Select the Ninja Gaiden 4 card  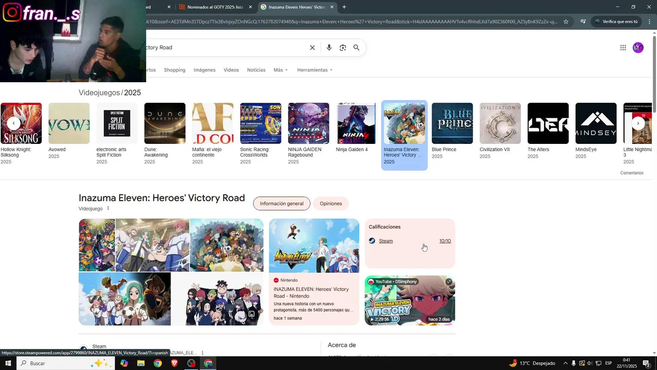[356, 128]
